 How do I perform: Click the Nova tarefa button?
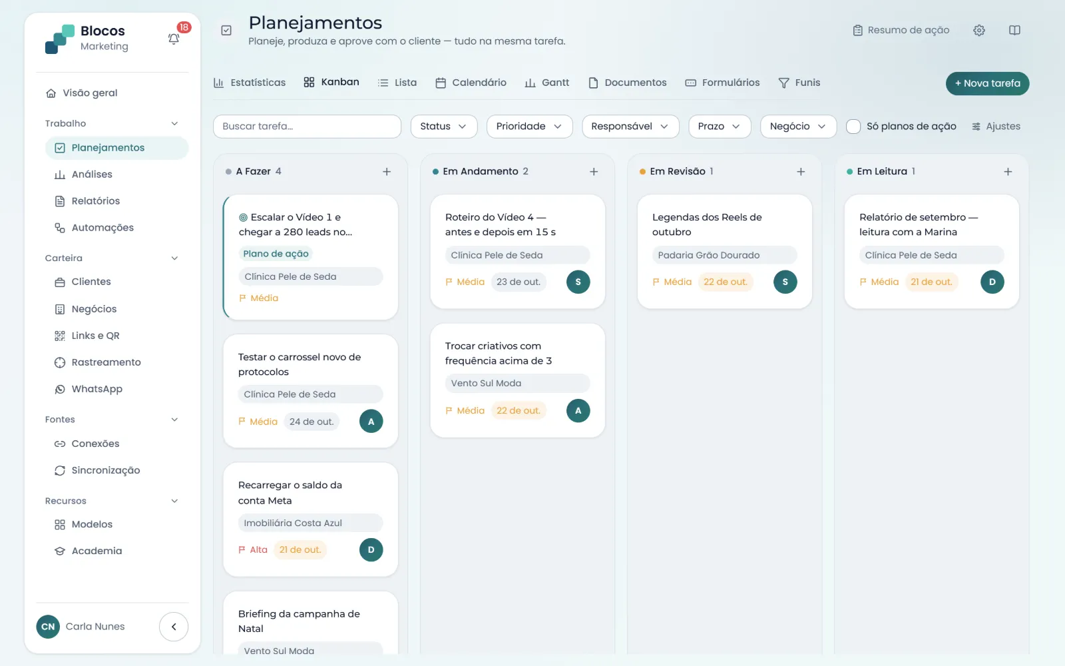[x=987, y=83]
